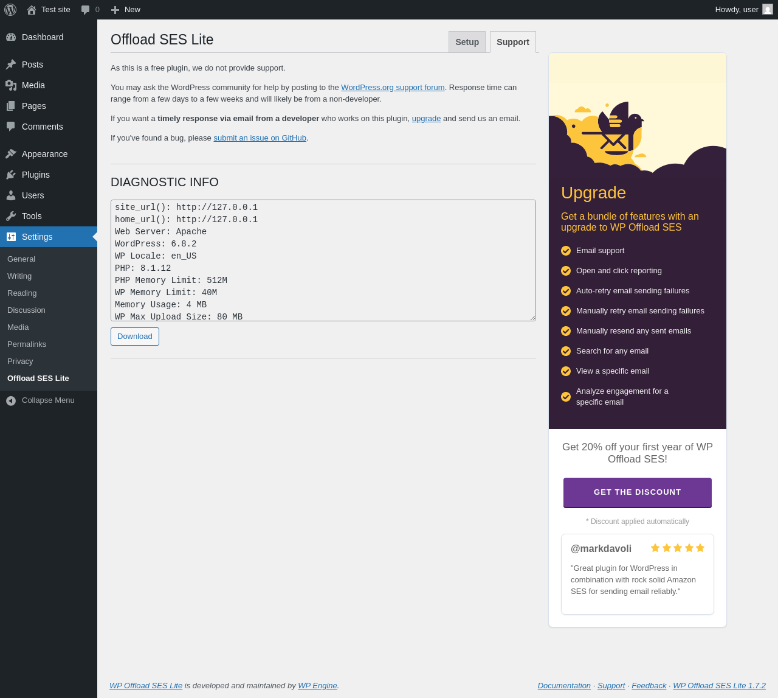
Task: Click the Settings sliders icon
Action: tap(11, 237)
